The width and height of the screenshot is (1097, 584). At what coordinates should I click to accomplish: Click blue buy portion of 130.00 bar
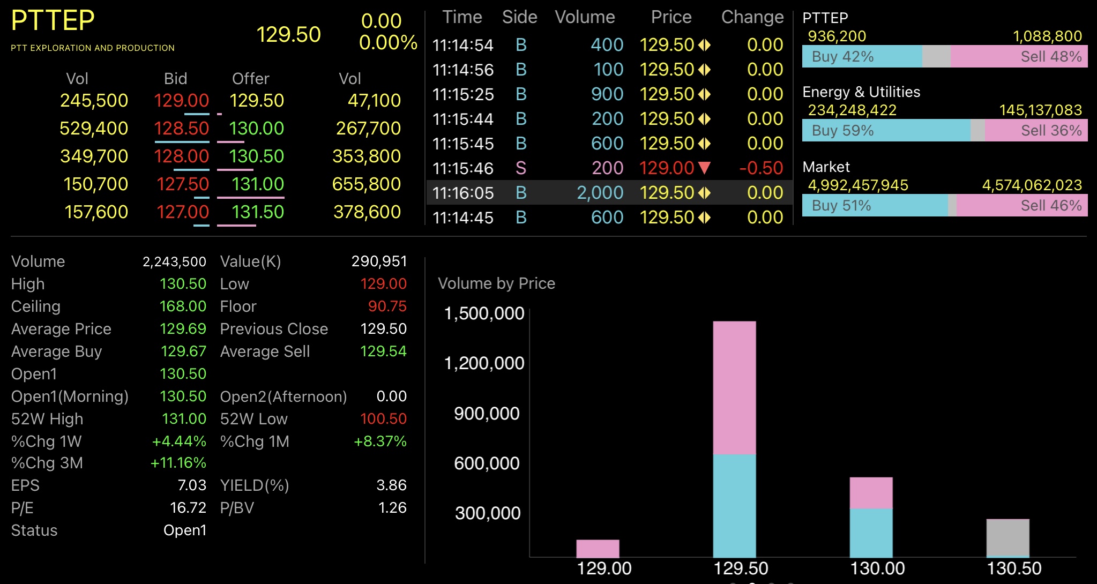(871, 533)
